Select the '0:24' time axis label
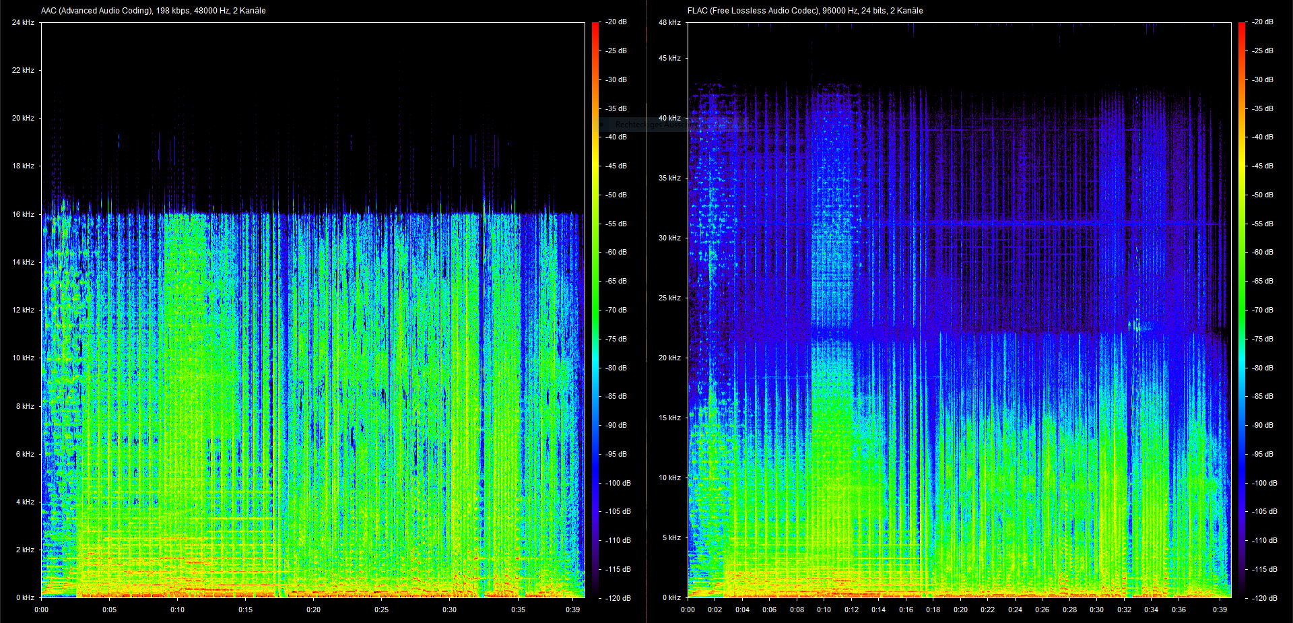 [x=1015, y=610]
